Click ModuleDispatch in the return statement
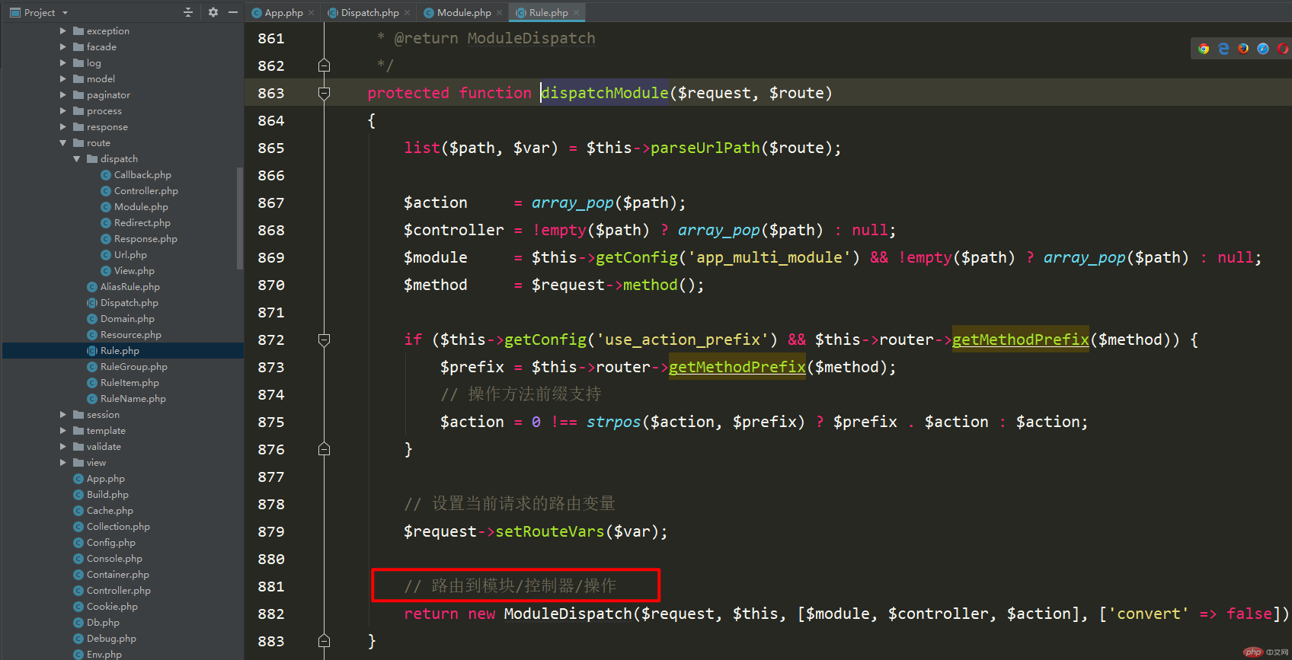Image resolution: width=1292 pixels, height=660 pixels. 568,614
